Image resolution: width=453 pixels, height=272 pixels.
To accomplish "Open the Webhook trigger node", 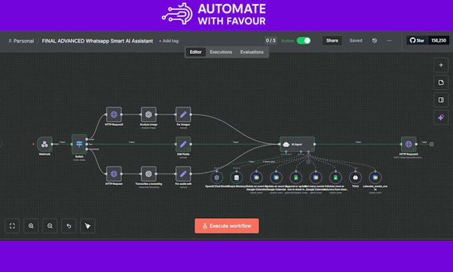I will (x=45, y=144).
